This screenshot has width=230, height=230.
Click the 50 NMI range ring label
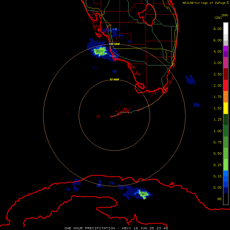[114, 80]
